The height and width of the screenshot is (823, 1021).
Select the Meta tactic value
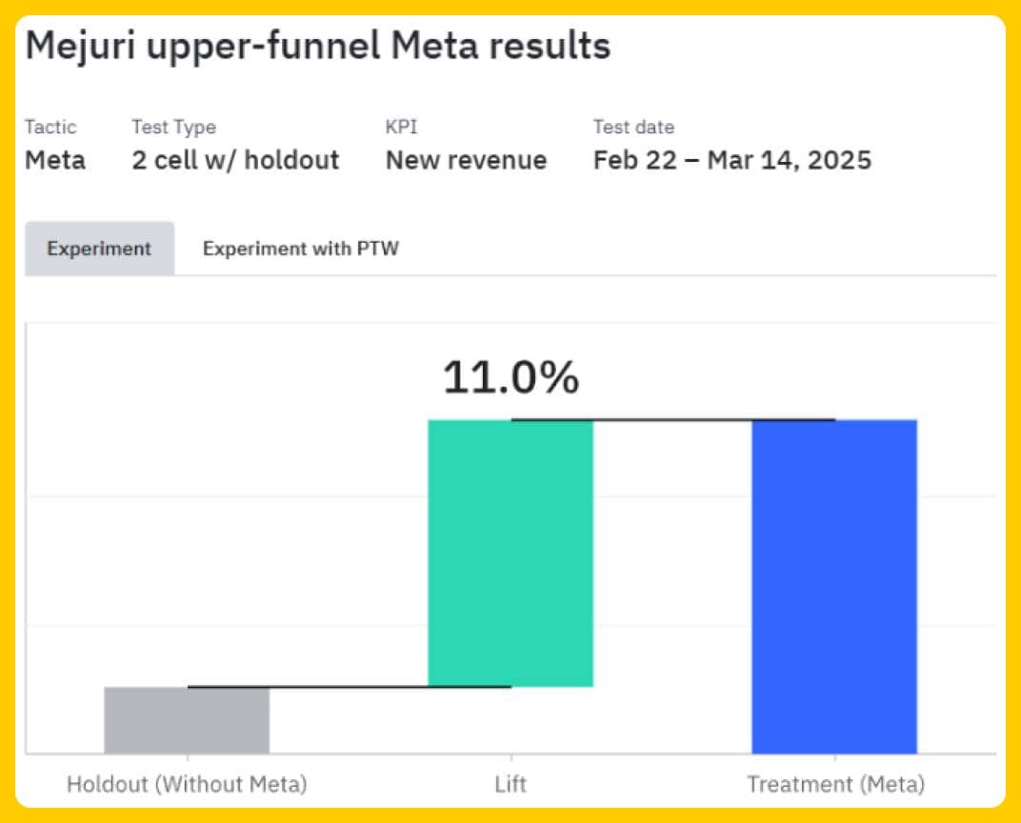click(54, 160)
